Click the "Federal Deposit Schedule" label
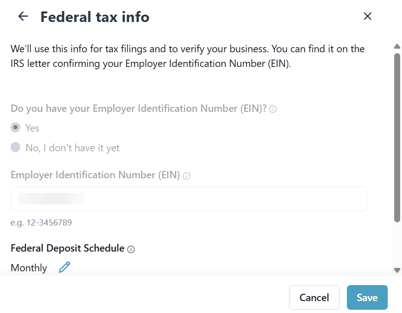This screenshot has height=313, width=402. pos(68,248)
